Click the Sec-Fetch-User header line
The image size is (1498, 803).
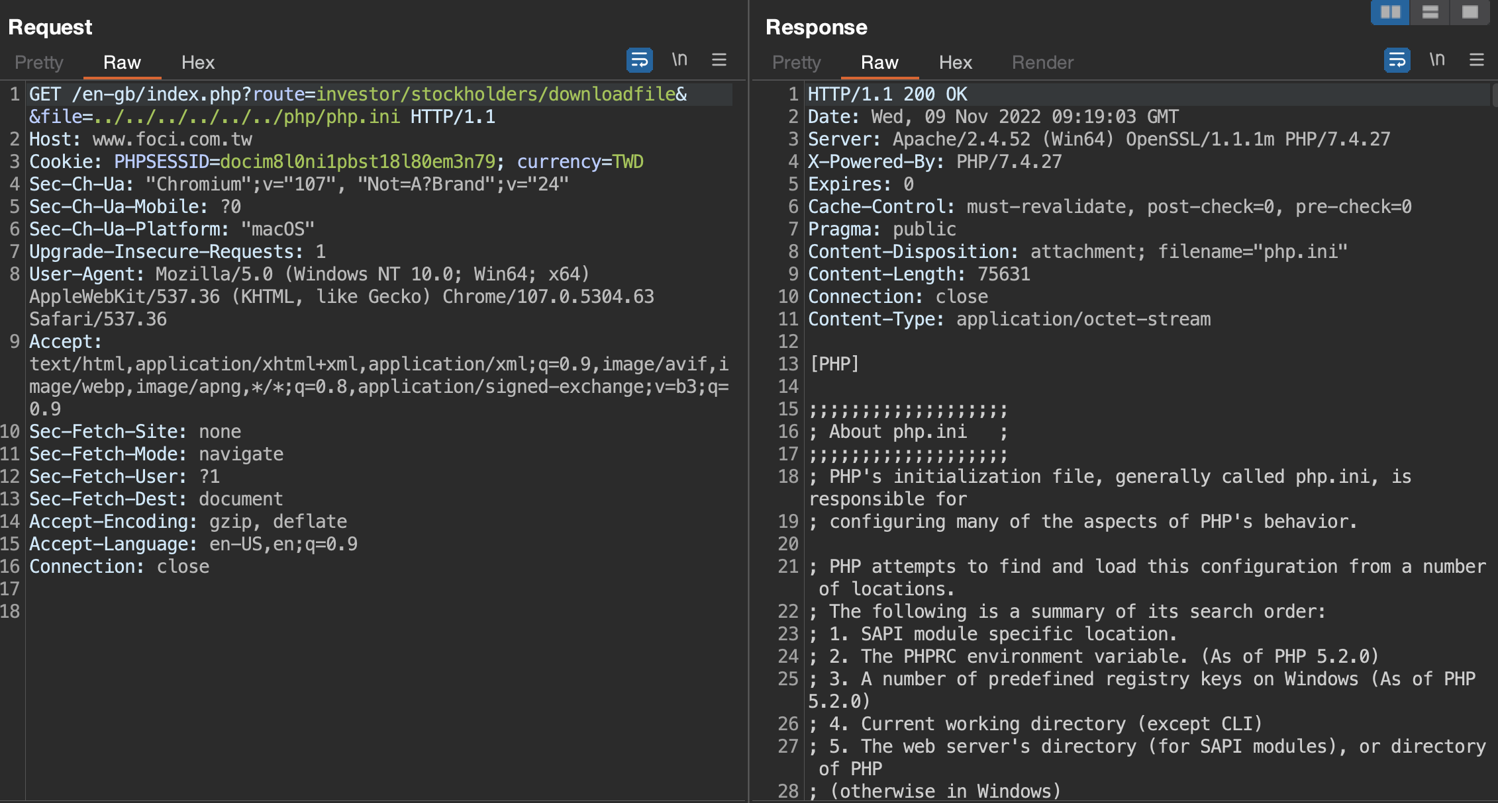point(125,476)
